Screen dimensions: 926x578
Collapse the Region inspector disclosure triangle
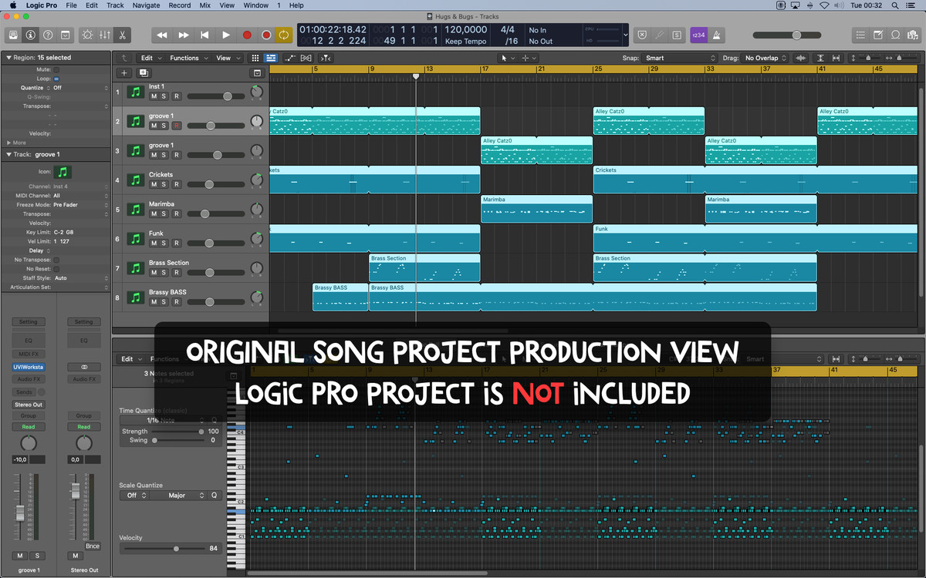8,57
